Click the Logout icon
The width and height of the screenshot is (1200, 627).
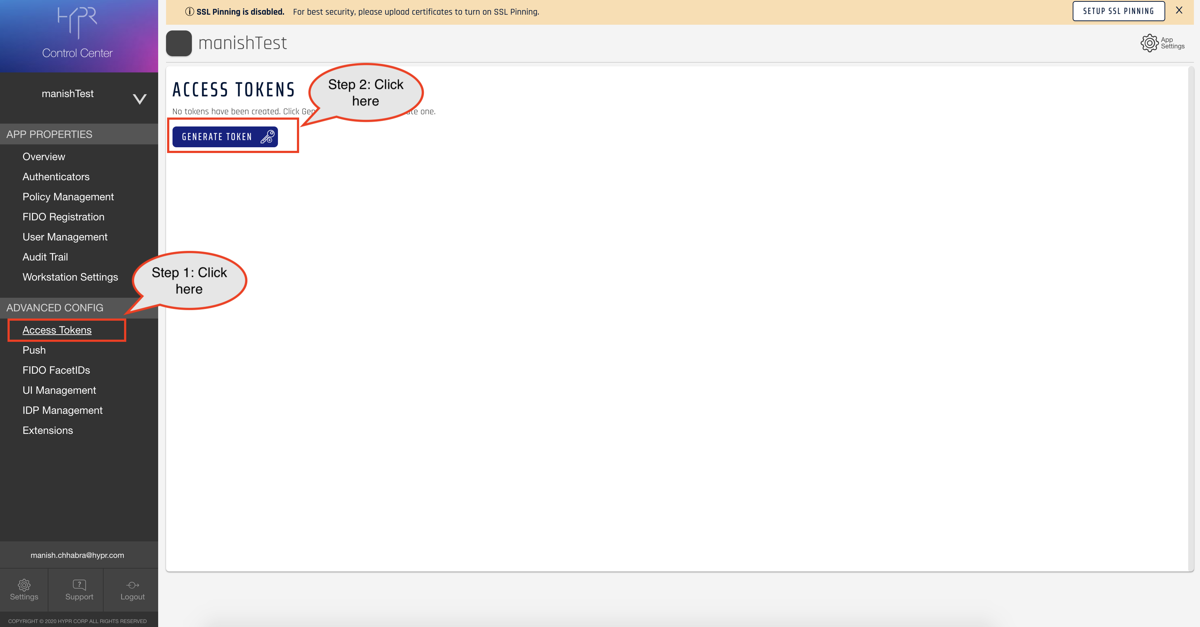click(132, 585)
